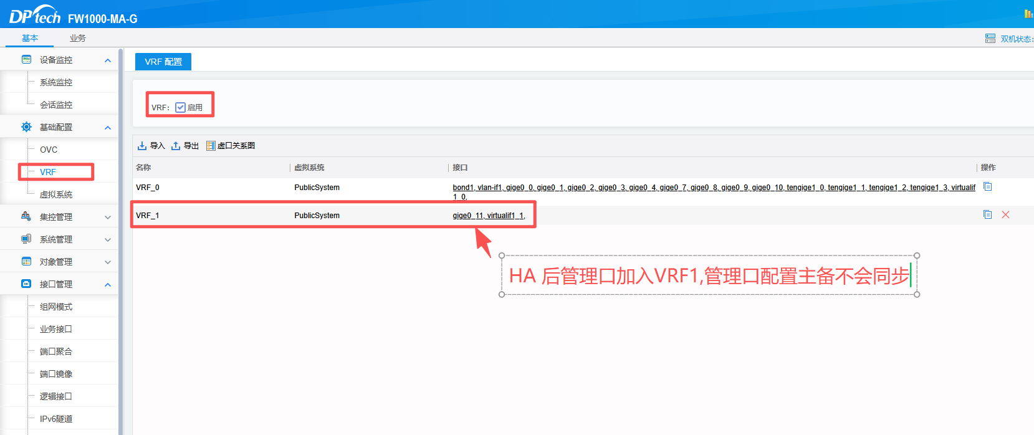The width and height of the screenshot is (1034, 435).
Task: Open 业务接口 in the sidebar
Action: (x=56, y=329)
